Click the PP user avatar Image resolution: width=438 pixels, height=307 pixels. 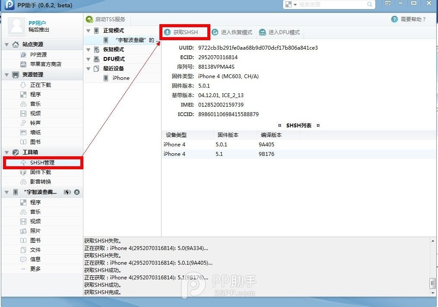point(17,26)
